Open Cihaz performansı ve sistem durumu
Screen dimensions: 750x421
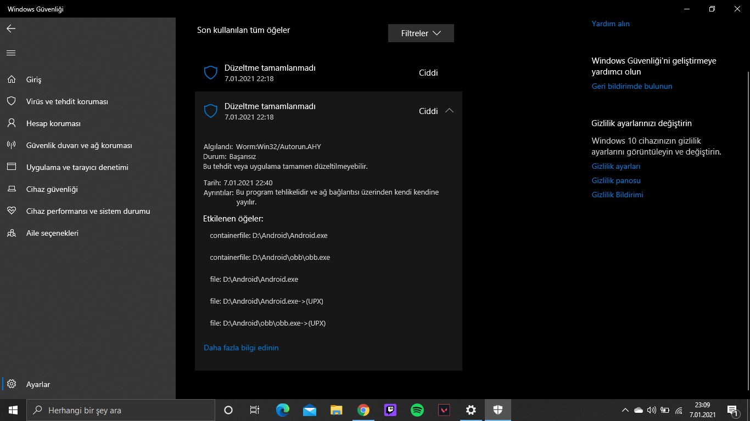(88, 211)
